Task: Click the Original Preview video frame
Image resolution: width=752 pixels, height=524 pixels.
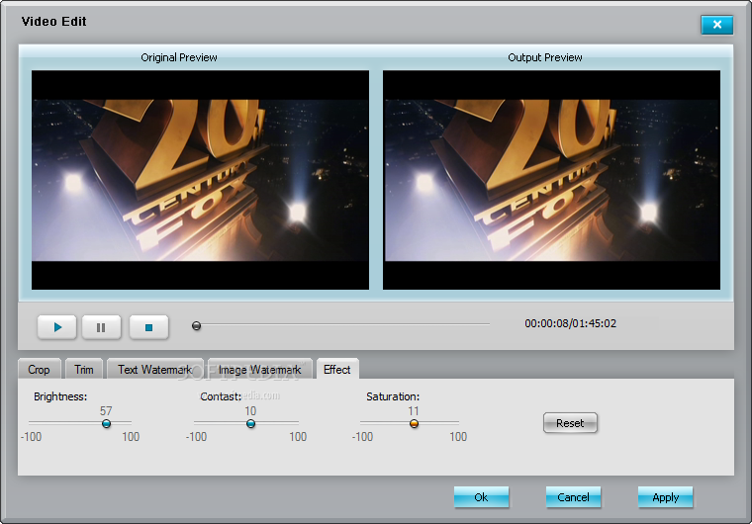Action: [x=200, y=180]
